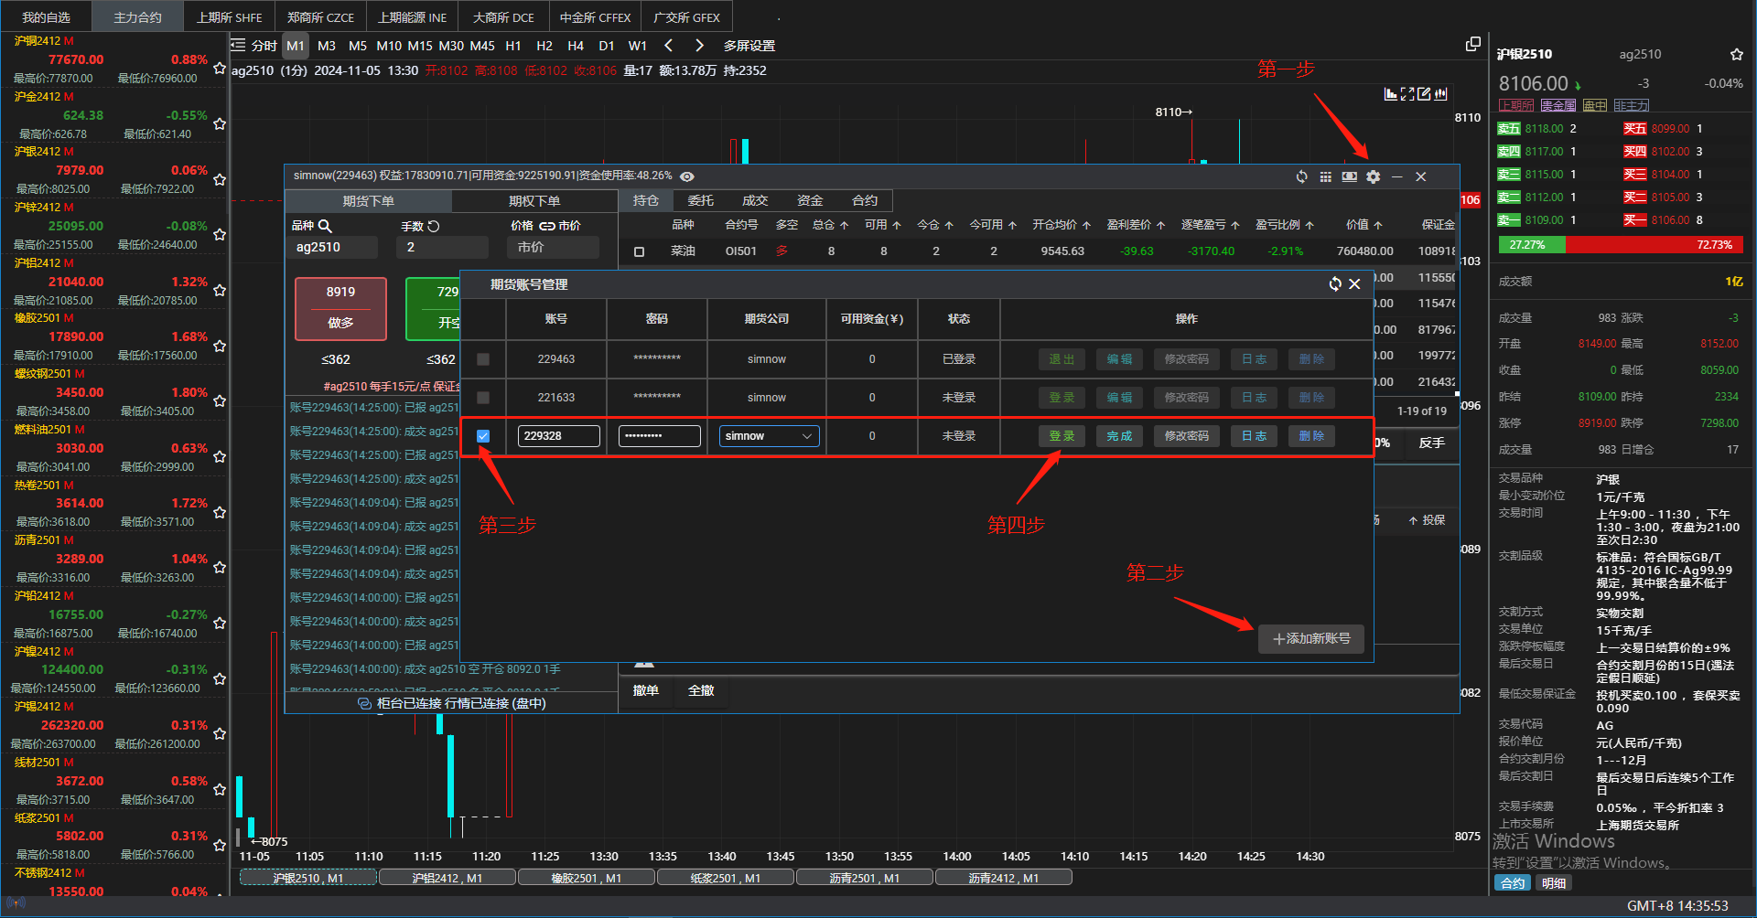
Task: Sort positions by 盈亏比例 column
Action: [x=1284, y=225]
